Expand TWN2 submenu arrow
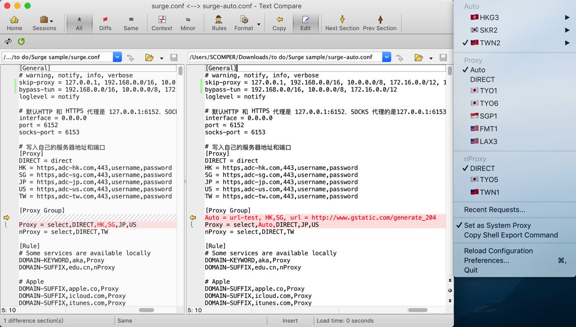The image size is (576, 327). 567,43
